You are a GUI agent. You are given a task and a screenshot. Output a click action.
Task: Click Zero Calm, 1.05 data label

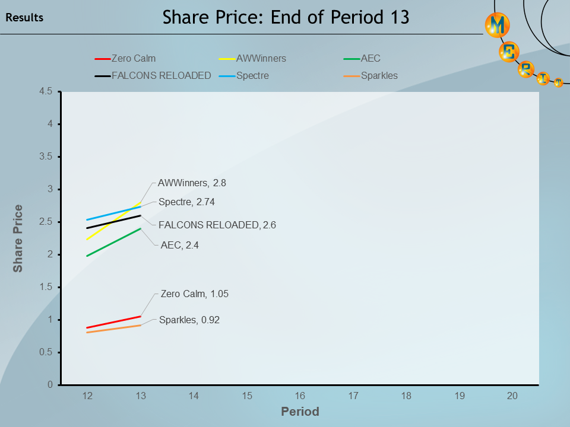coord(194,294)
